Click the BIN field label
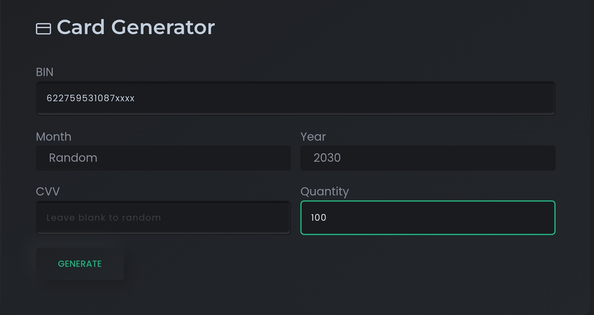Screen dimensions: 594x315 click(45, 72)
